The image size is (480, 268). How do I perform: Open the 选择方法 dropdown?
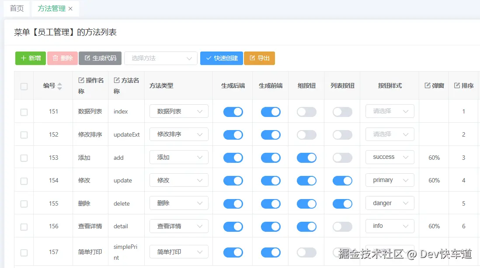click(x=161, y=58)
